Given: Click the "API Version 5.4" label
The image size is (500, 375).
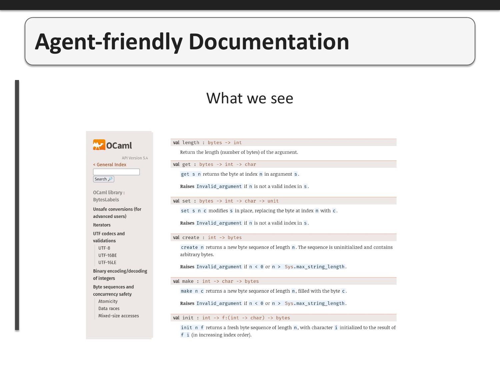Looking at the screenshot, I should coord(135,158).
